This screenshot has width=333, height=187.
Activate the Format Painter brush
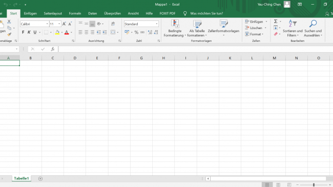pos(9,34)
